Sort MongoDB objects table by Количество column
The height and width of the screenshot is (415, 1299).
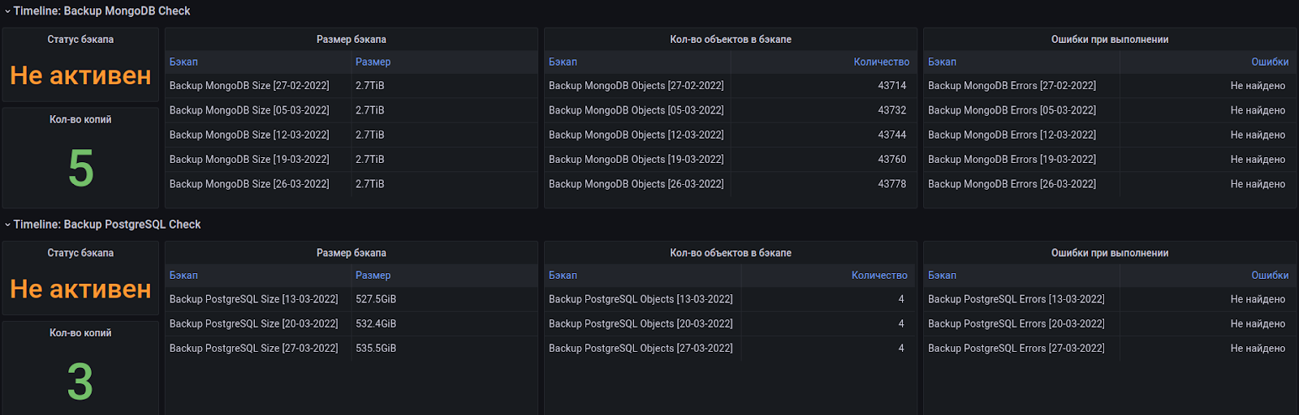point(881,62)
